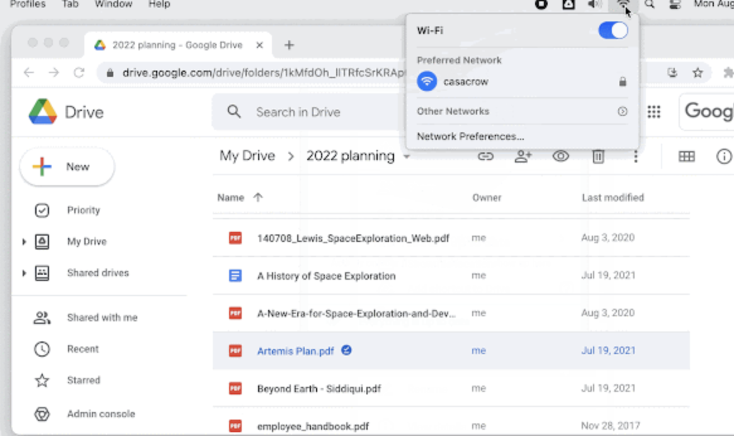This screenshot has height=436, width=734.
Task: Open the Help menu
Action: click(159, 4)
